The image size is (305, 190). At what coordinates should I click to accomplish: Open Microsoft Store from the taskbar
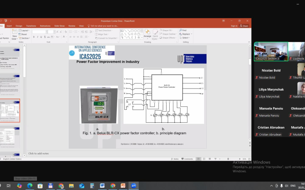click(40, 185)
